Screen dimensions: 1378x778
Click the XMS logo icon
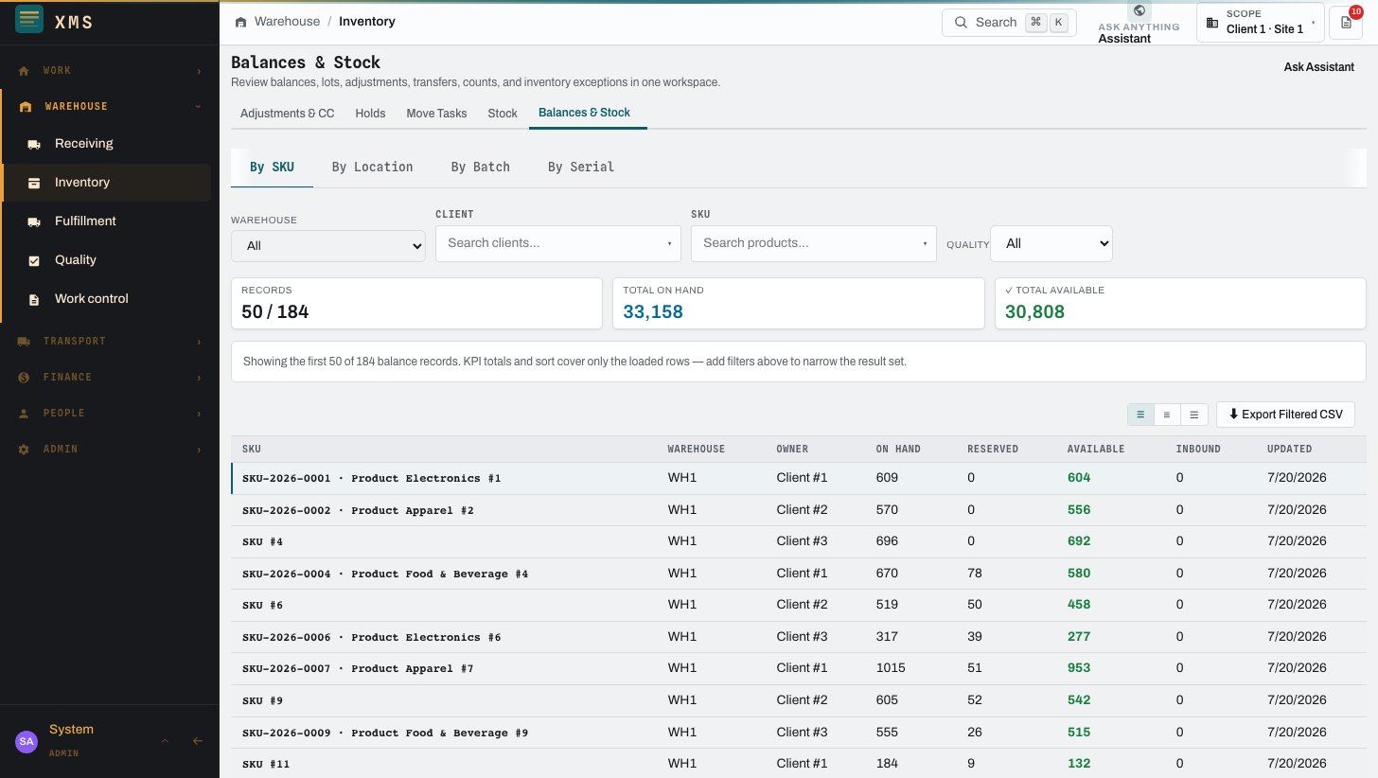(x=29, y=20)
